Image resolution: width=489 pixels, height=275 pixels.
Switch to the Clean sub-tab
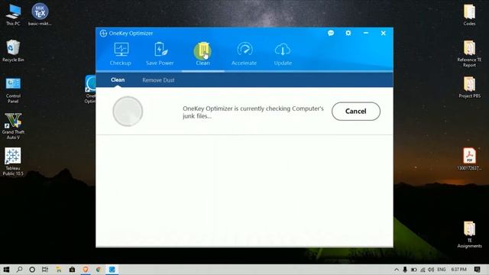pos(118,79)
